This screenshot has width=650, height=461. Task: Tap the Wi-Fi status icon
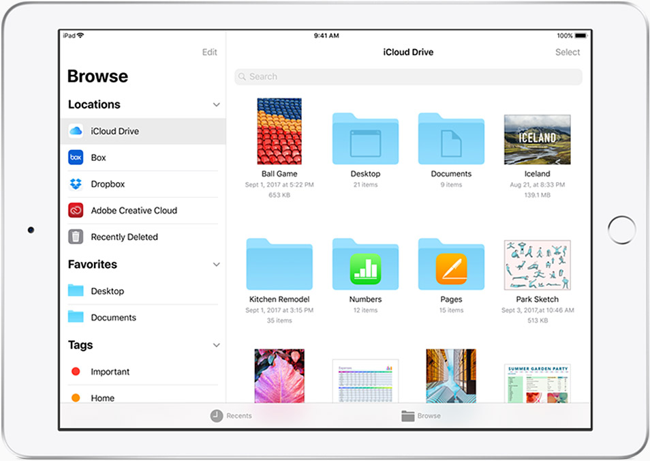pyautogui.click(x=80, y=35)
